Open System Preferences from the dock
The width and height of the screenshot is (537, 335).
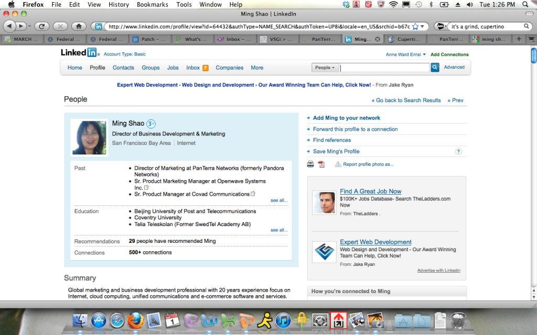pyautogui.click(x=320, y=321)
